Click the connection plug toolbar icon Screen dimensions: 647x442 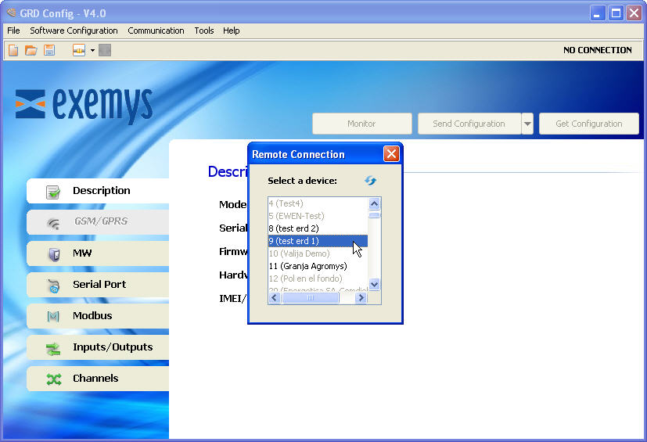[79, 50]
